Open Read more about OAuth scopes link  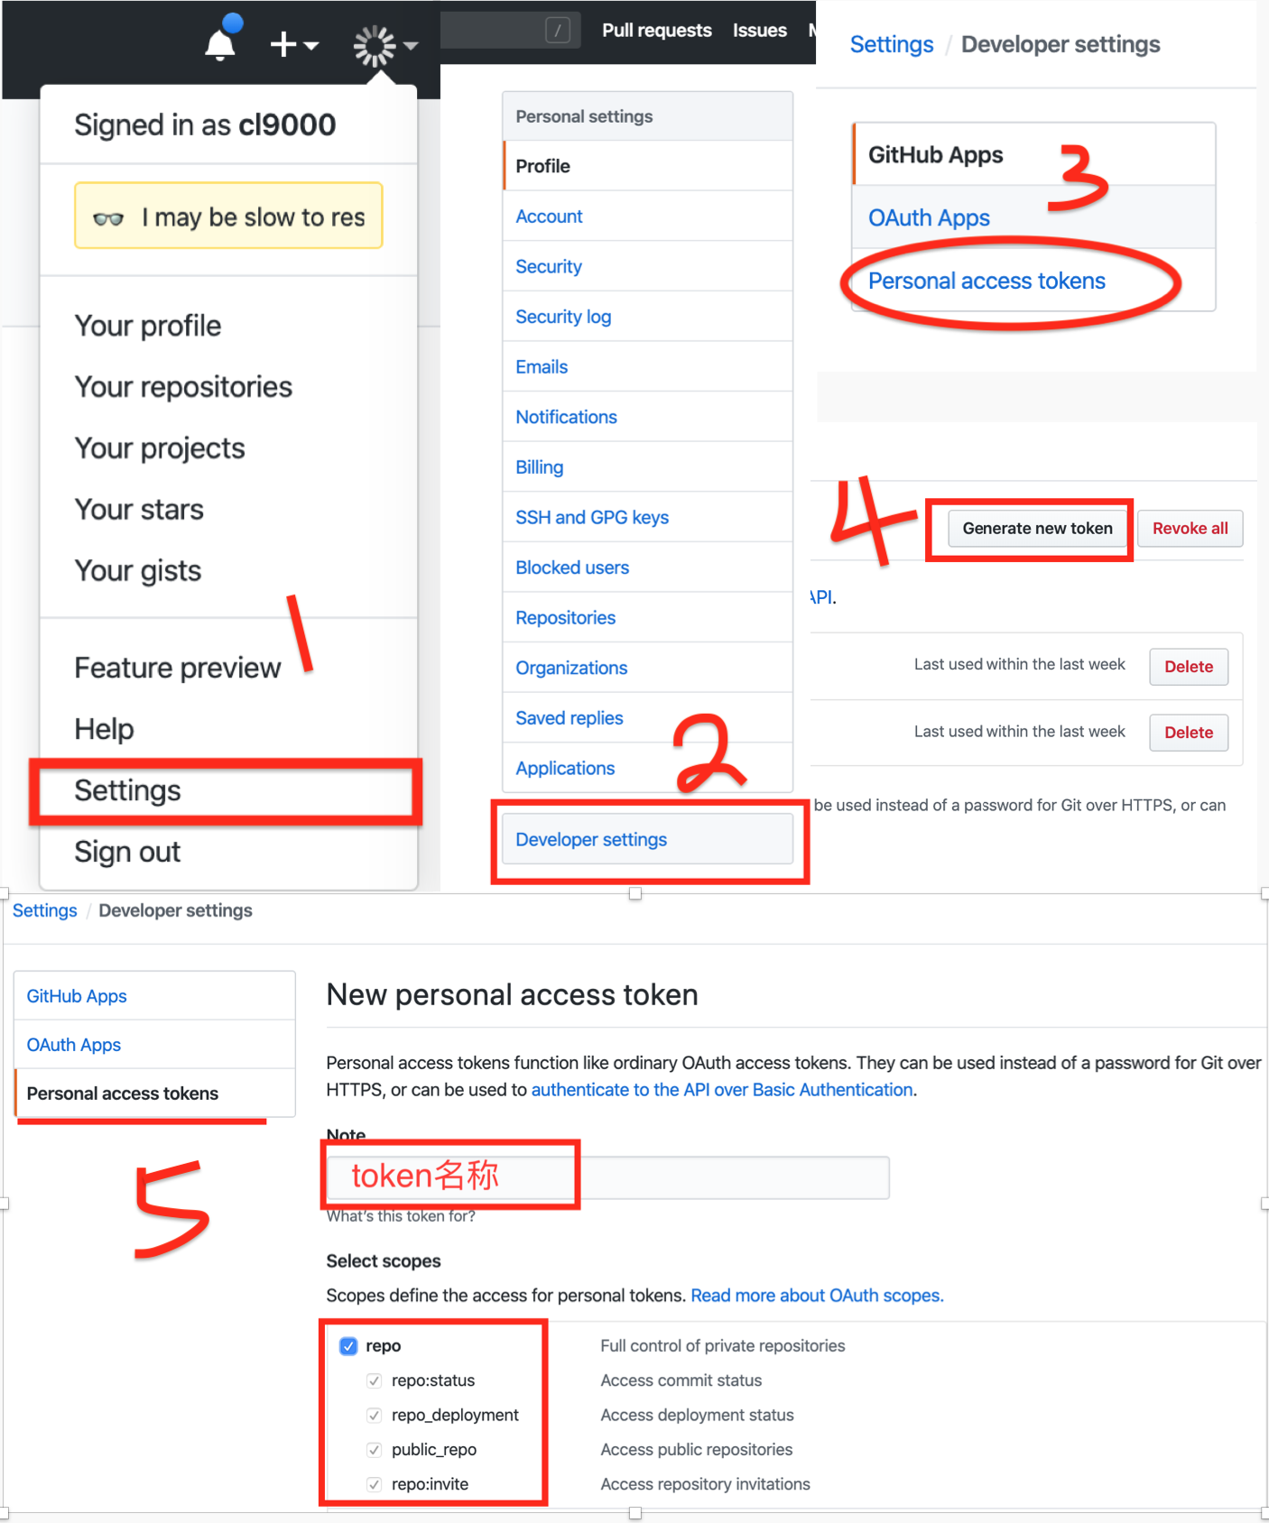[817, 1296]
